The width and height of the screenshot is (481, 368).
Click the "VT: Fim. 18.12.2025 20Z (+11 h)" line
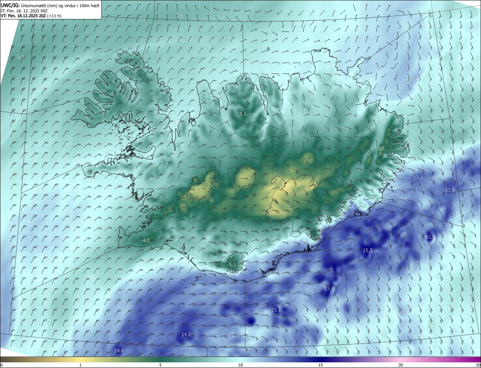tap(31, 16)
